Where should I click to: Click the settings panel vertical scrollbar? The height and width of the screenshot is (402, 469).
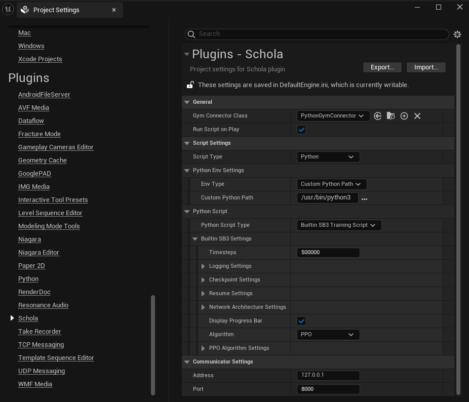[458, 218]
